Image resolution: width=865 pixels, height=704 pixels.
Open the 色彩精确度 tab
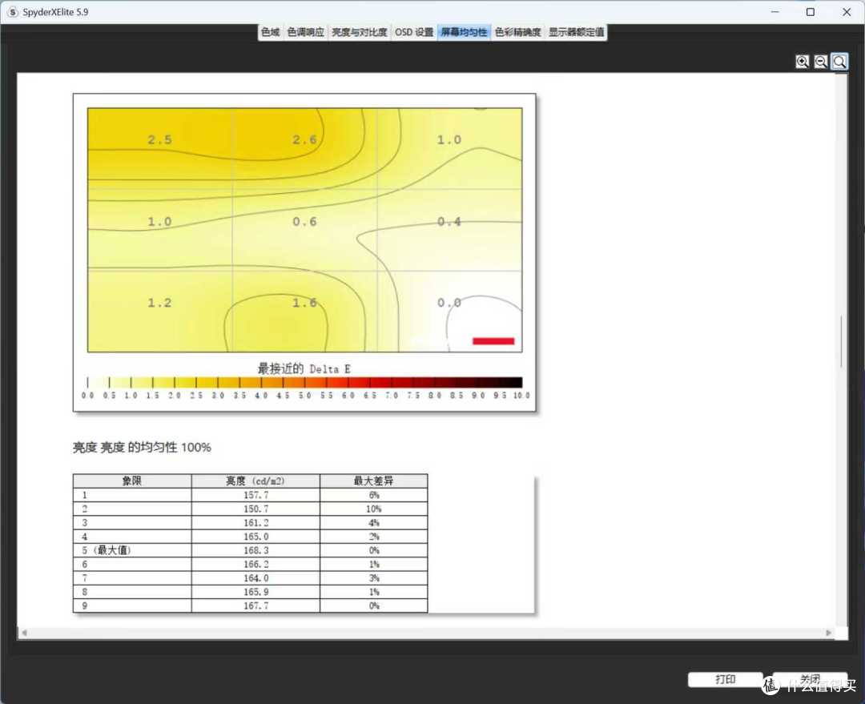click(518, 32)
